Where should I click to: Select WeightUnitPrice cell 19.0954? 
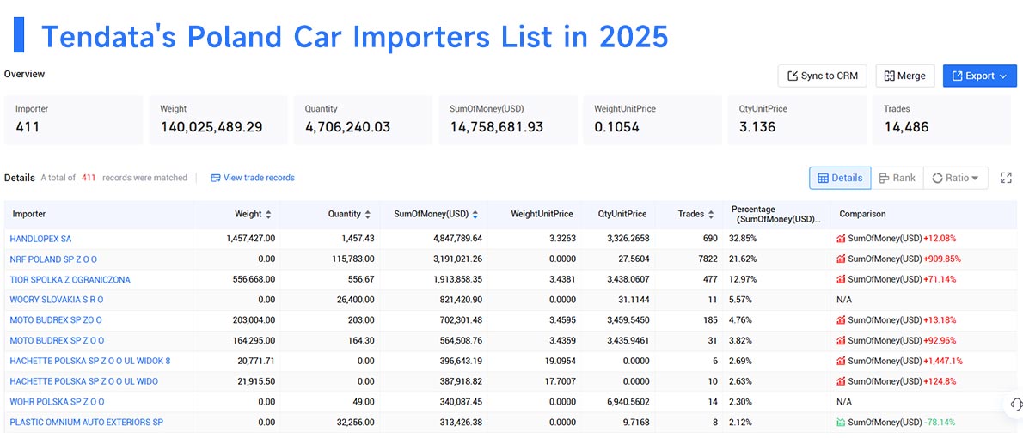[561, 361]
